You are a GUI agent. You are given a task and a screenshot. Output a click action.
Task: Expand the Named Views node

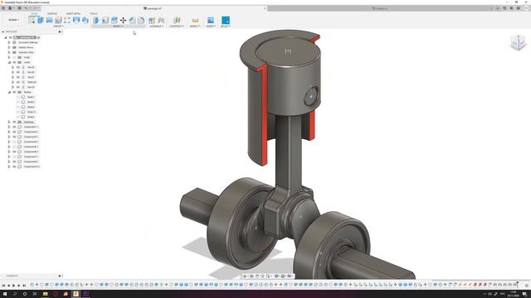9,48
